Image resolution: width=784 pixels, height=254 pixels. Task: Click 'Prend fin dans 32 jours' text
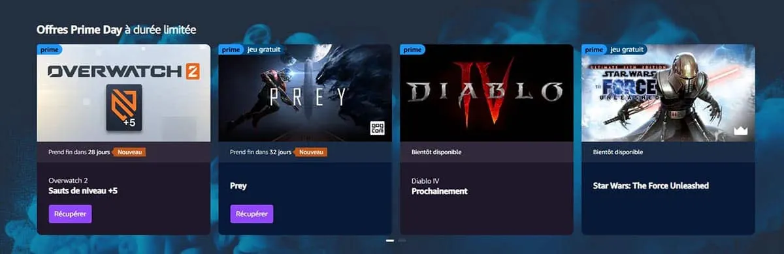[x=261, y=152]
